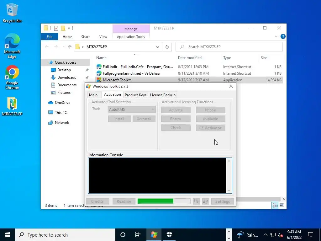The height and width of the screenshot is (241, 321).
Task: Click the Check button
Action: pos(176,128)
